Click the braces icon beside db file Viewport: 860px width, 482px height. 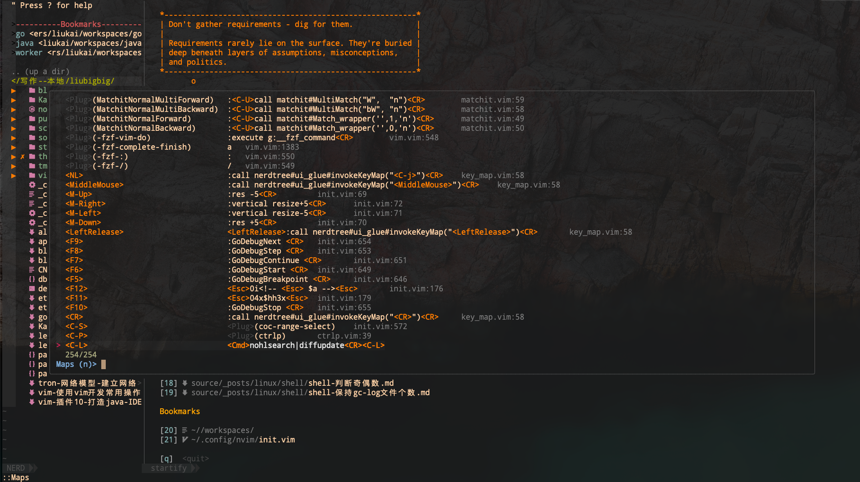pyautogui.click(x=32, y=279)
